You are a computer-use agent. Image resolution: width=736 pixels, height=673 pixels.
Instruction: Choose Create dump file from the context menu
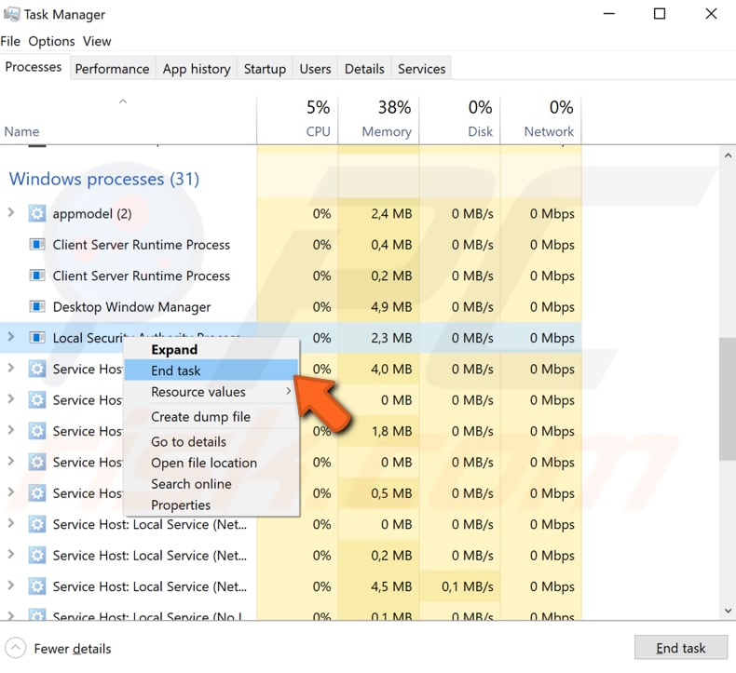pos(200,417)
